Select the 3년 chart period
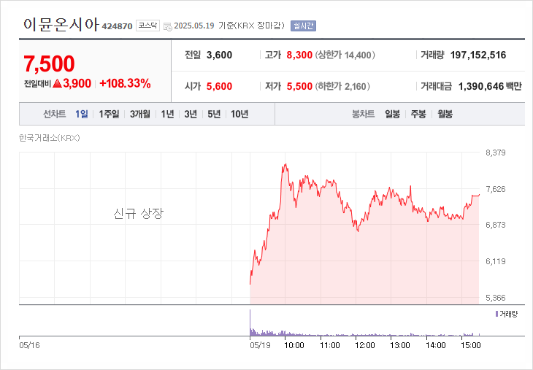The height and width of the screenshot is (370, 533). (x=191, y=114)
